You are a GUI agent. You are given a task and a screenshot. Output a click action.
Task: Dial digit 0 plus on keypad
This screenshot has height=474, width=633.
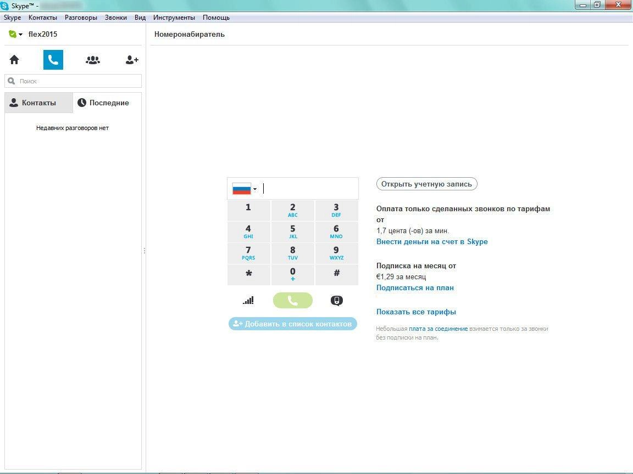pyautogui.click(x=293, y=274)
